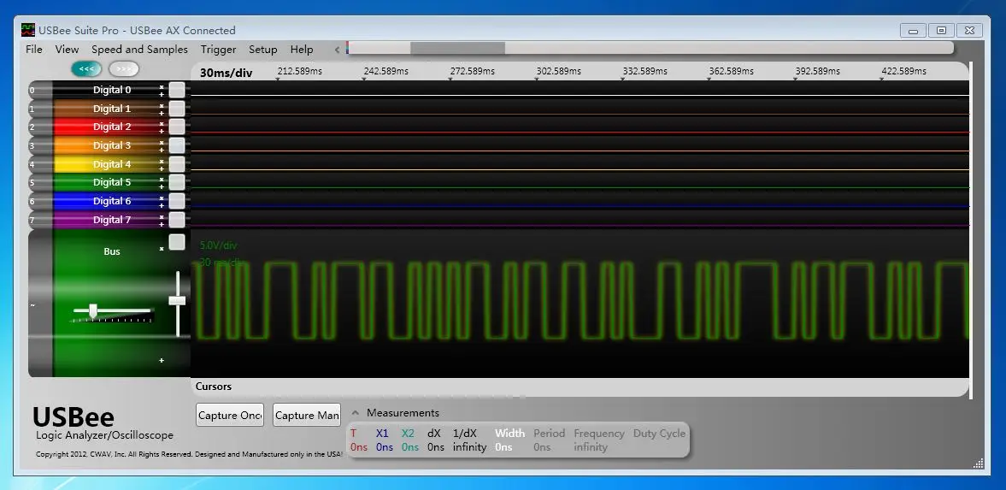The width and height of the screenshot is (1006, 490).
Task: Select the Bus channel label
Action: coord(112,251)
